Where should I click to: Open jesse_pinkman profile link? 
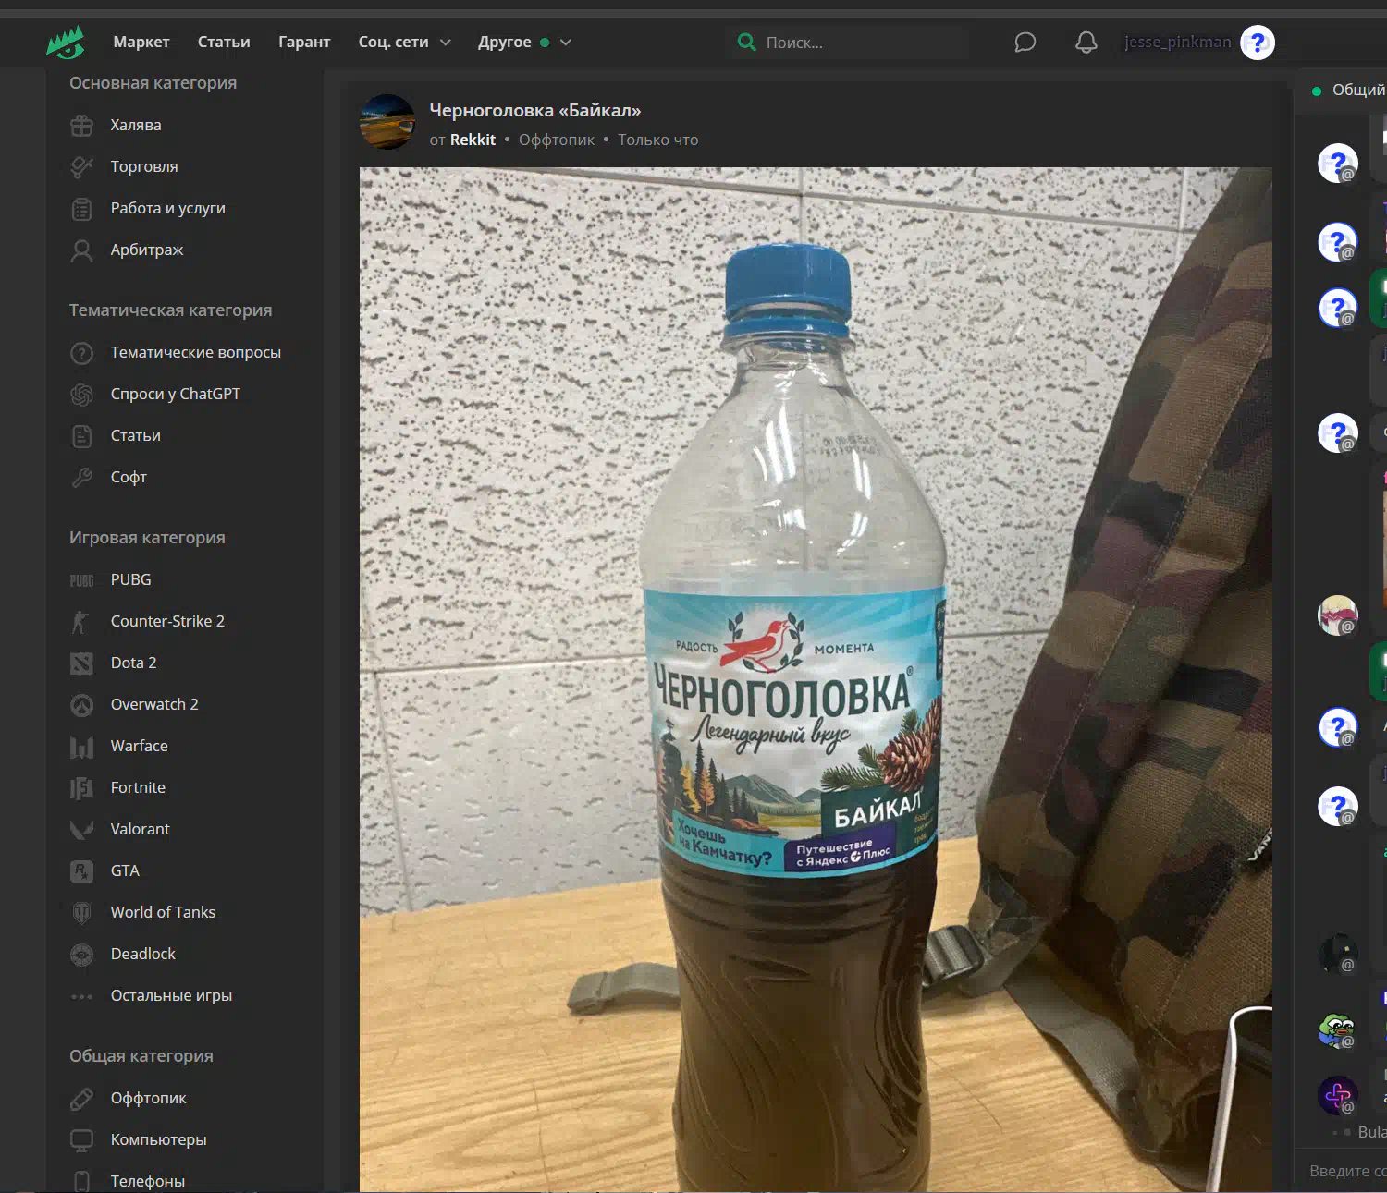pyautogui.click(x=1178, y=42)
